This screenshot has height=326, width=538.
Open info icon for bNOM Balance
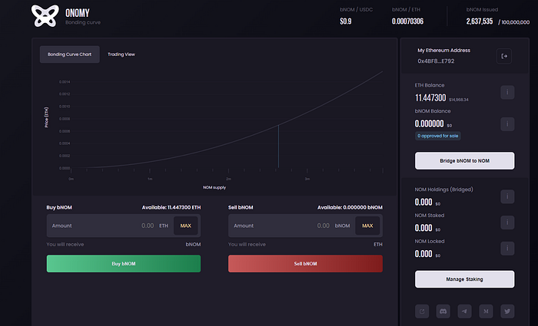click(507, 124)
